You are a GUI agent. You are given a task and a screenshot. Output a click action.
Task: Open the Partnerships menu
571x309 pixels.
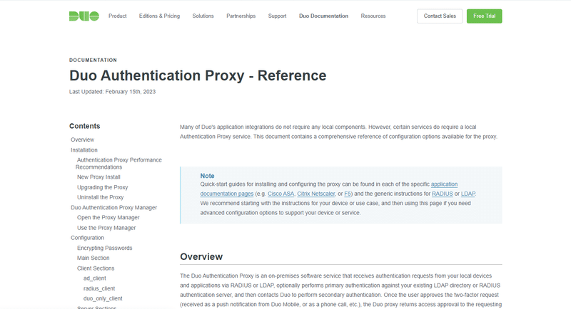pos(241,16)
